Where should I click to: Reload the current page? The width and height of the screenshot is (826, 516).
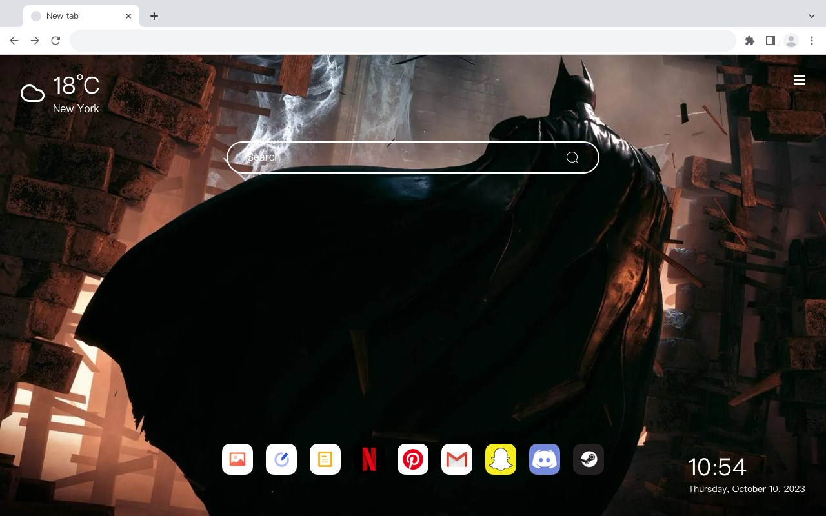tap(55, 41)
